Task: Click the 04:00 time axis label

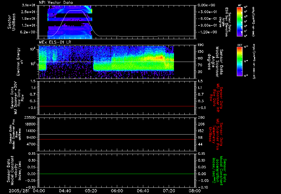Action: click(39, 191)
